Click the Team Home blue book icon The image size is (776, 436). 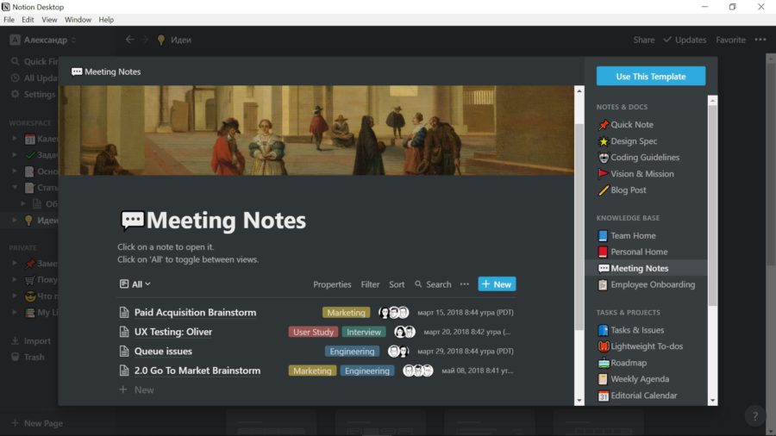point(603,236)
